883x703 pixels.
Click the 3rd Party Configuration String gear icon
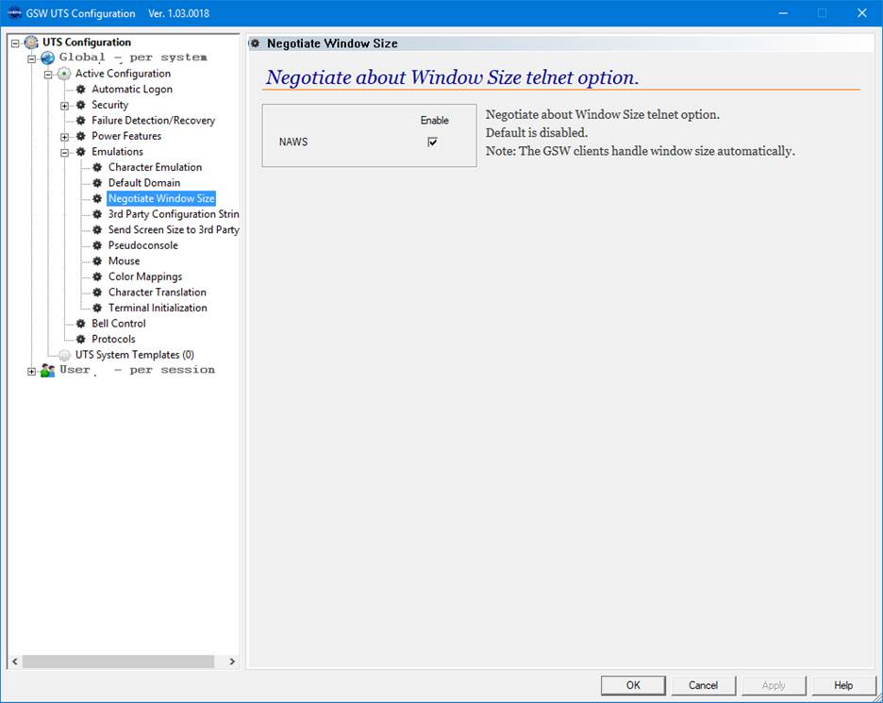(x=97, y=214)
